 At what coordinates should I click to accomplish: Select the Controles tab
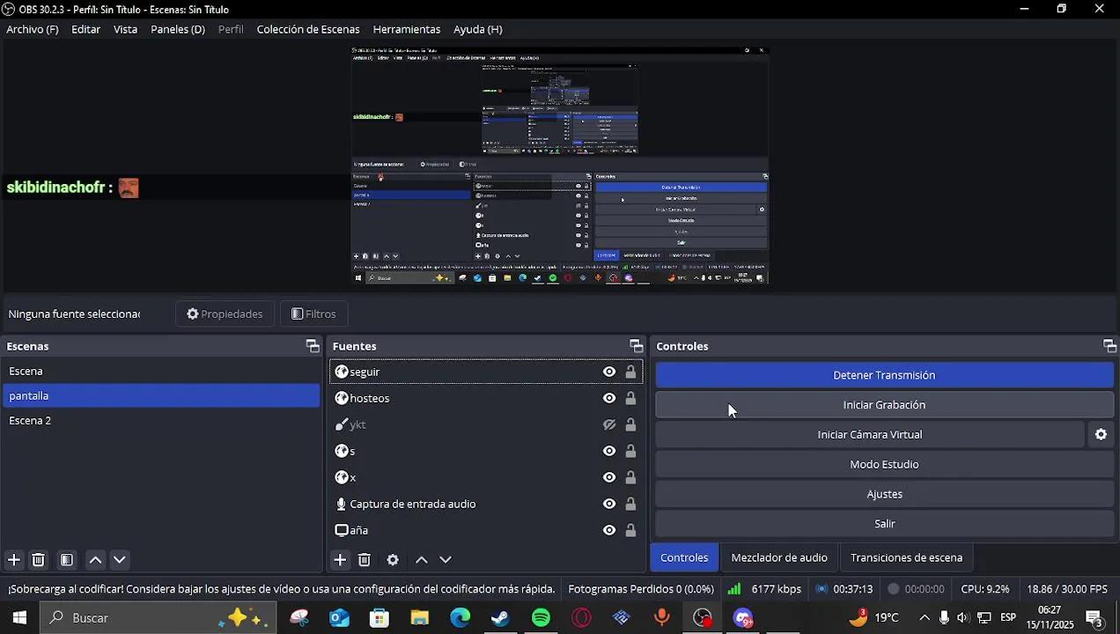click(684, 557)
